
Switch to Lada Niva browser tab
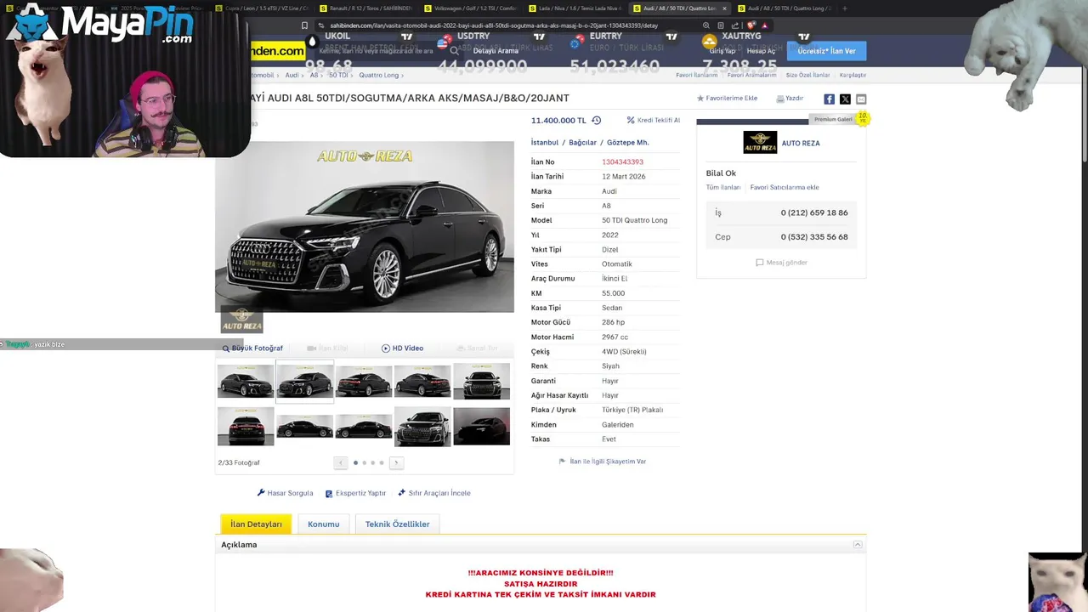[x=575, y=8]
